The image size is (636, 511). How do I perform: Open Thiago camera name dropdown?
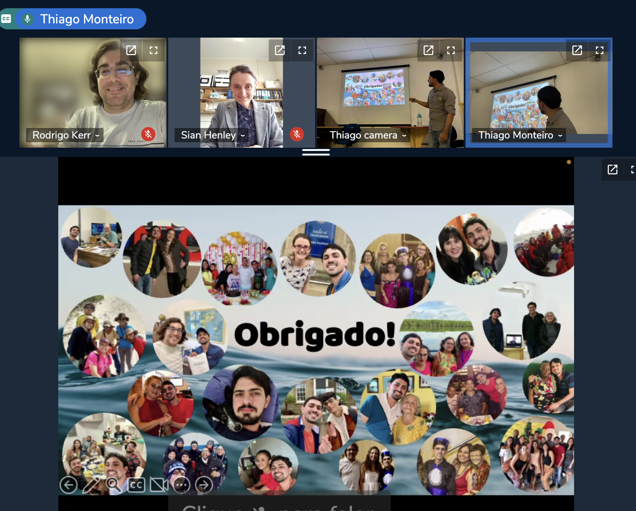[x=367, y=135]
